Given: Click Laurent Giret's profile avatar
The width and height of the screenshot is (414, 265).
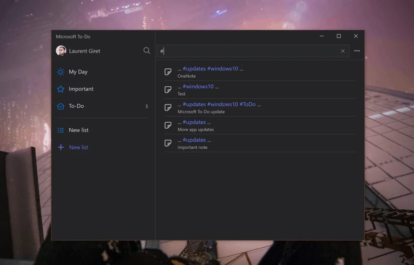Looking at the screenshot, I should [61, 51].
